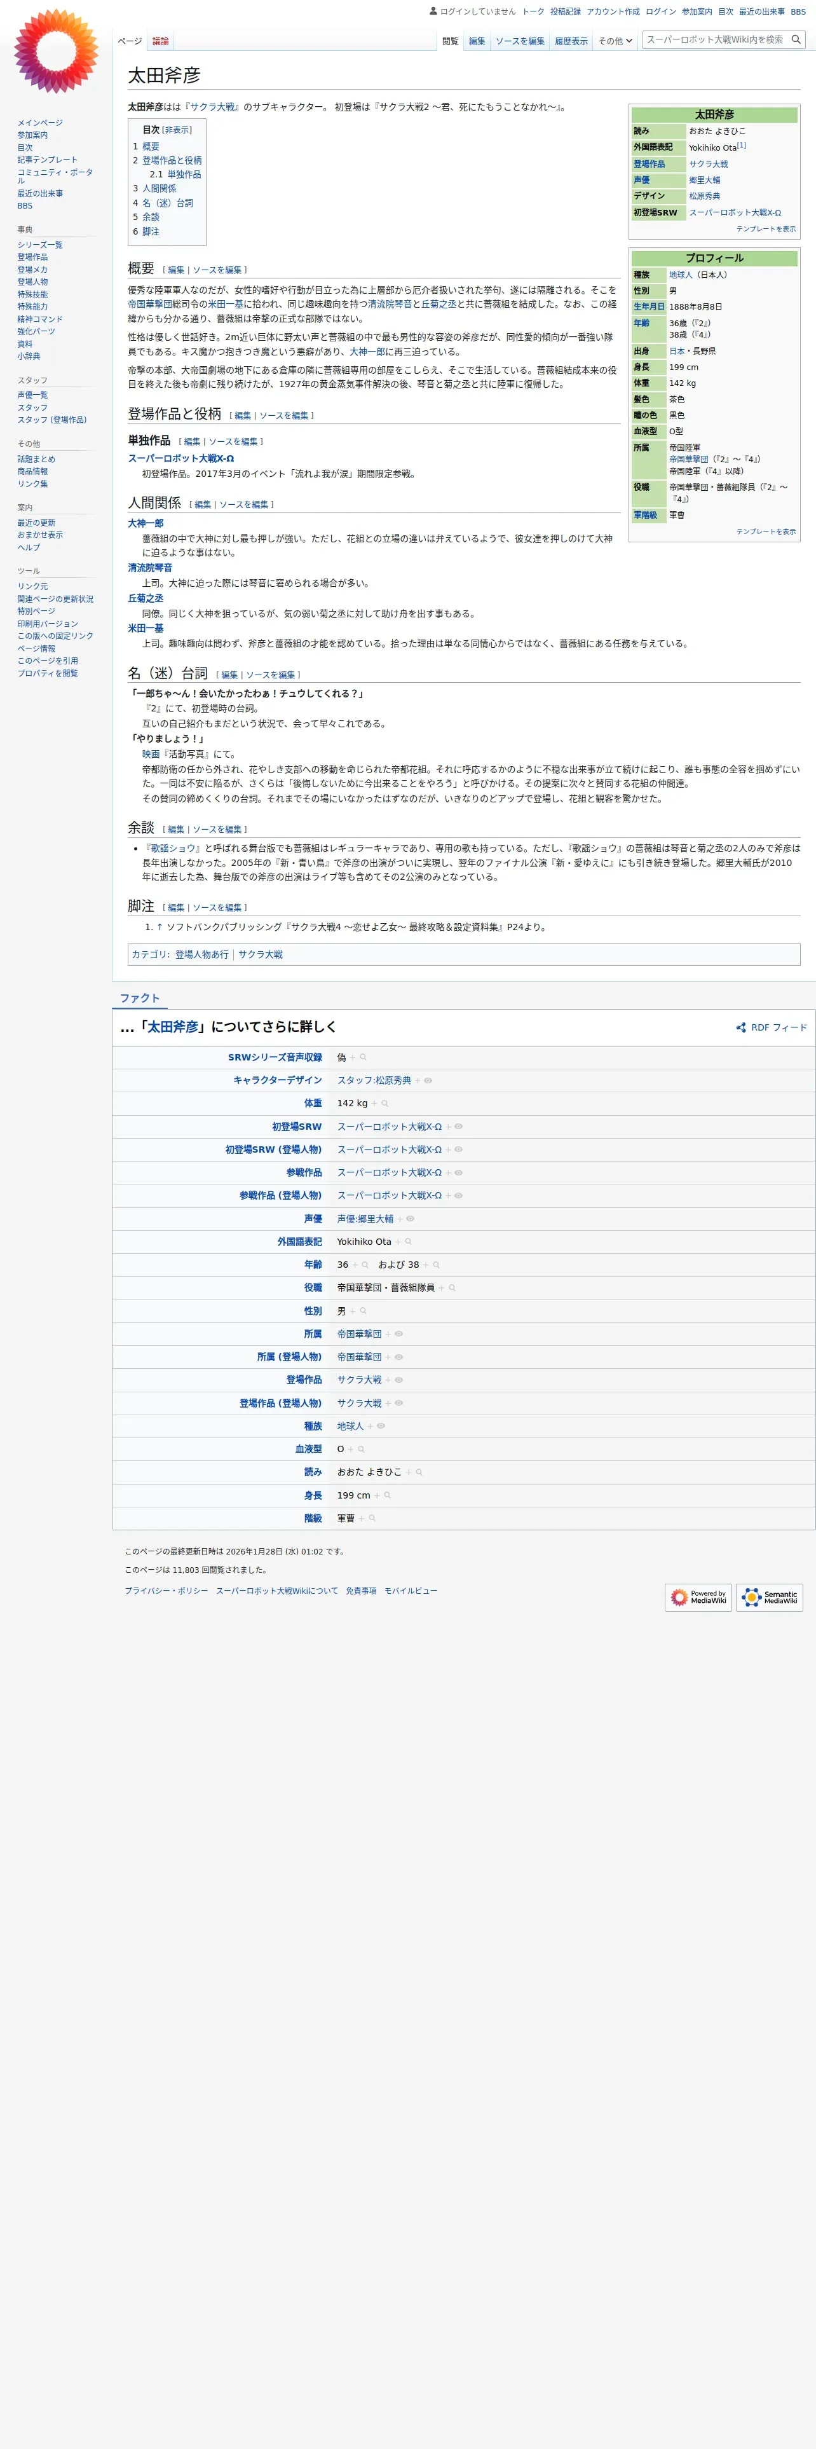Viewport: 816px width, 2449px height.
Task: Click the 郷里大輔 infobox link
Action: pyautogui.click(x=704, y=180)
